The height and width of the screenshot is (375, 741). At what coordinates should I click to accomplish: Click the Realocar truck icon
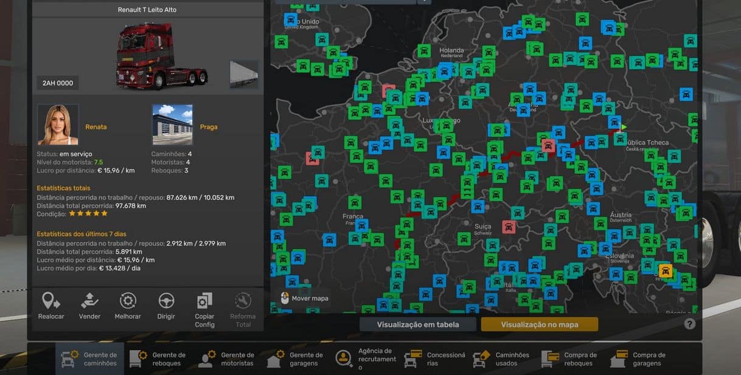coord(51,301)
